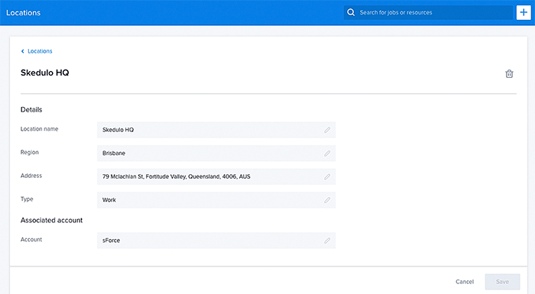Click the plus icon in the header
535x294 pixels.
[524, 13]
